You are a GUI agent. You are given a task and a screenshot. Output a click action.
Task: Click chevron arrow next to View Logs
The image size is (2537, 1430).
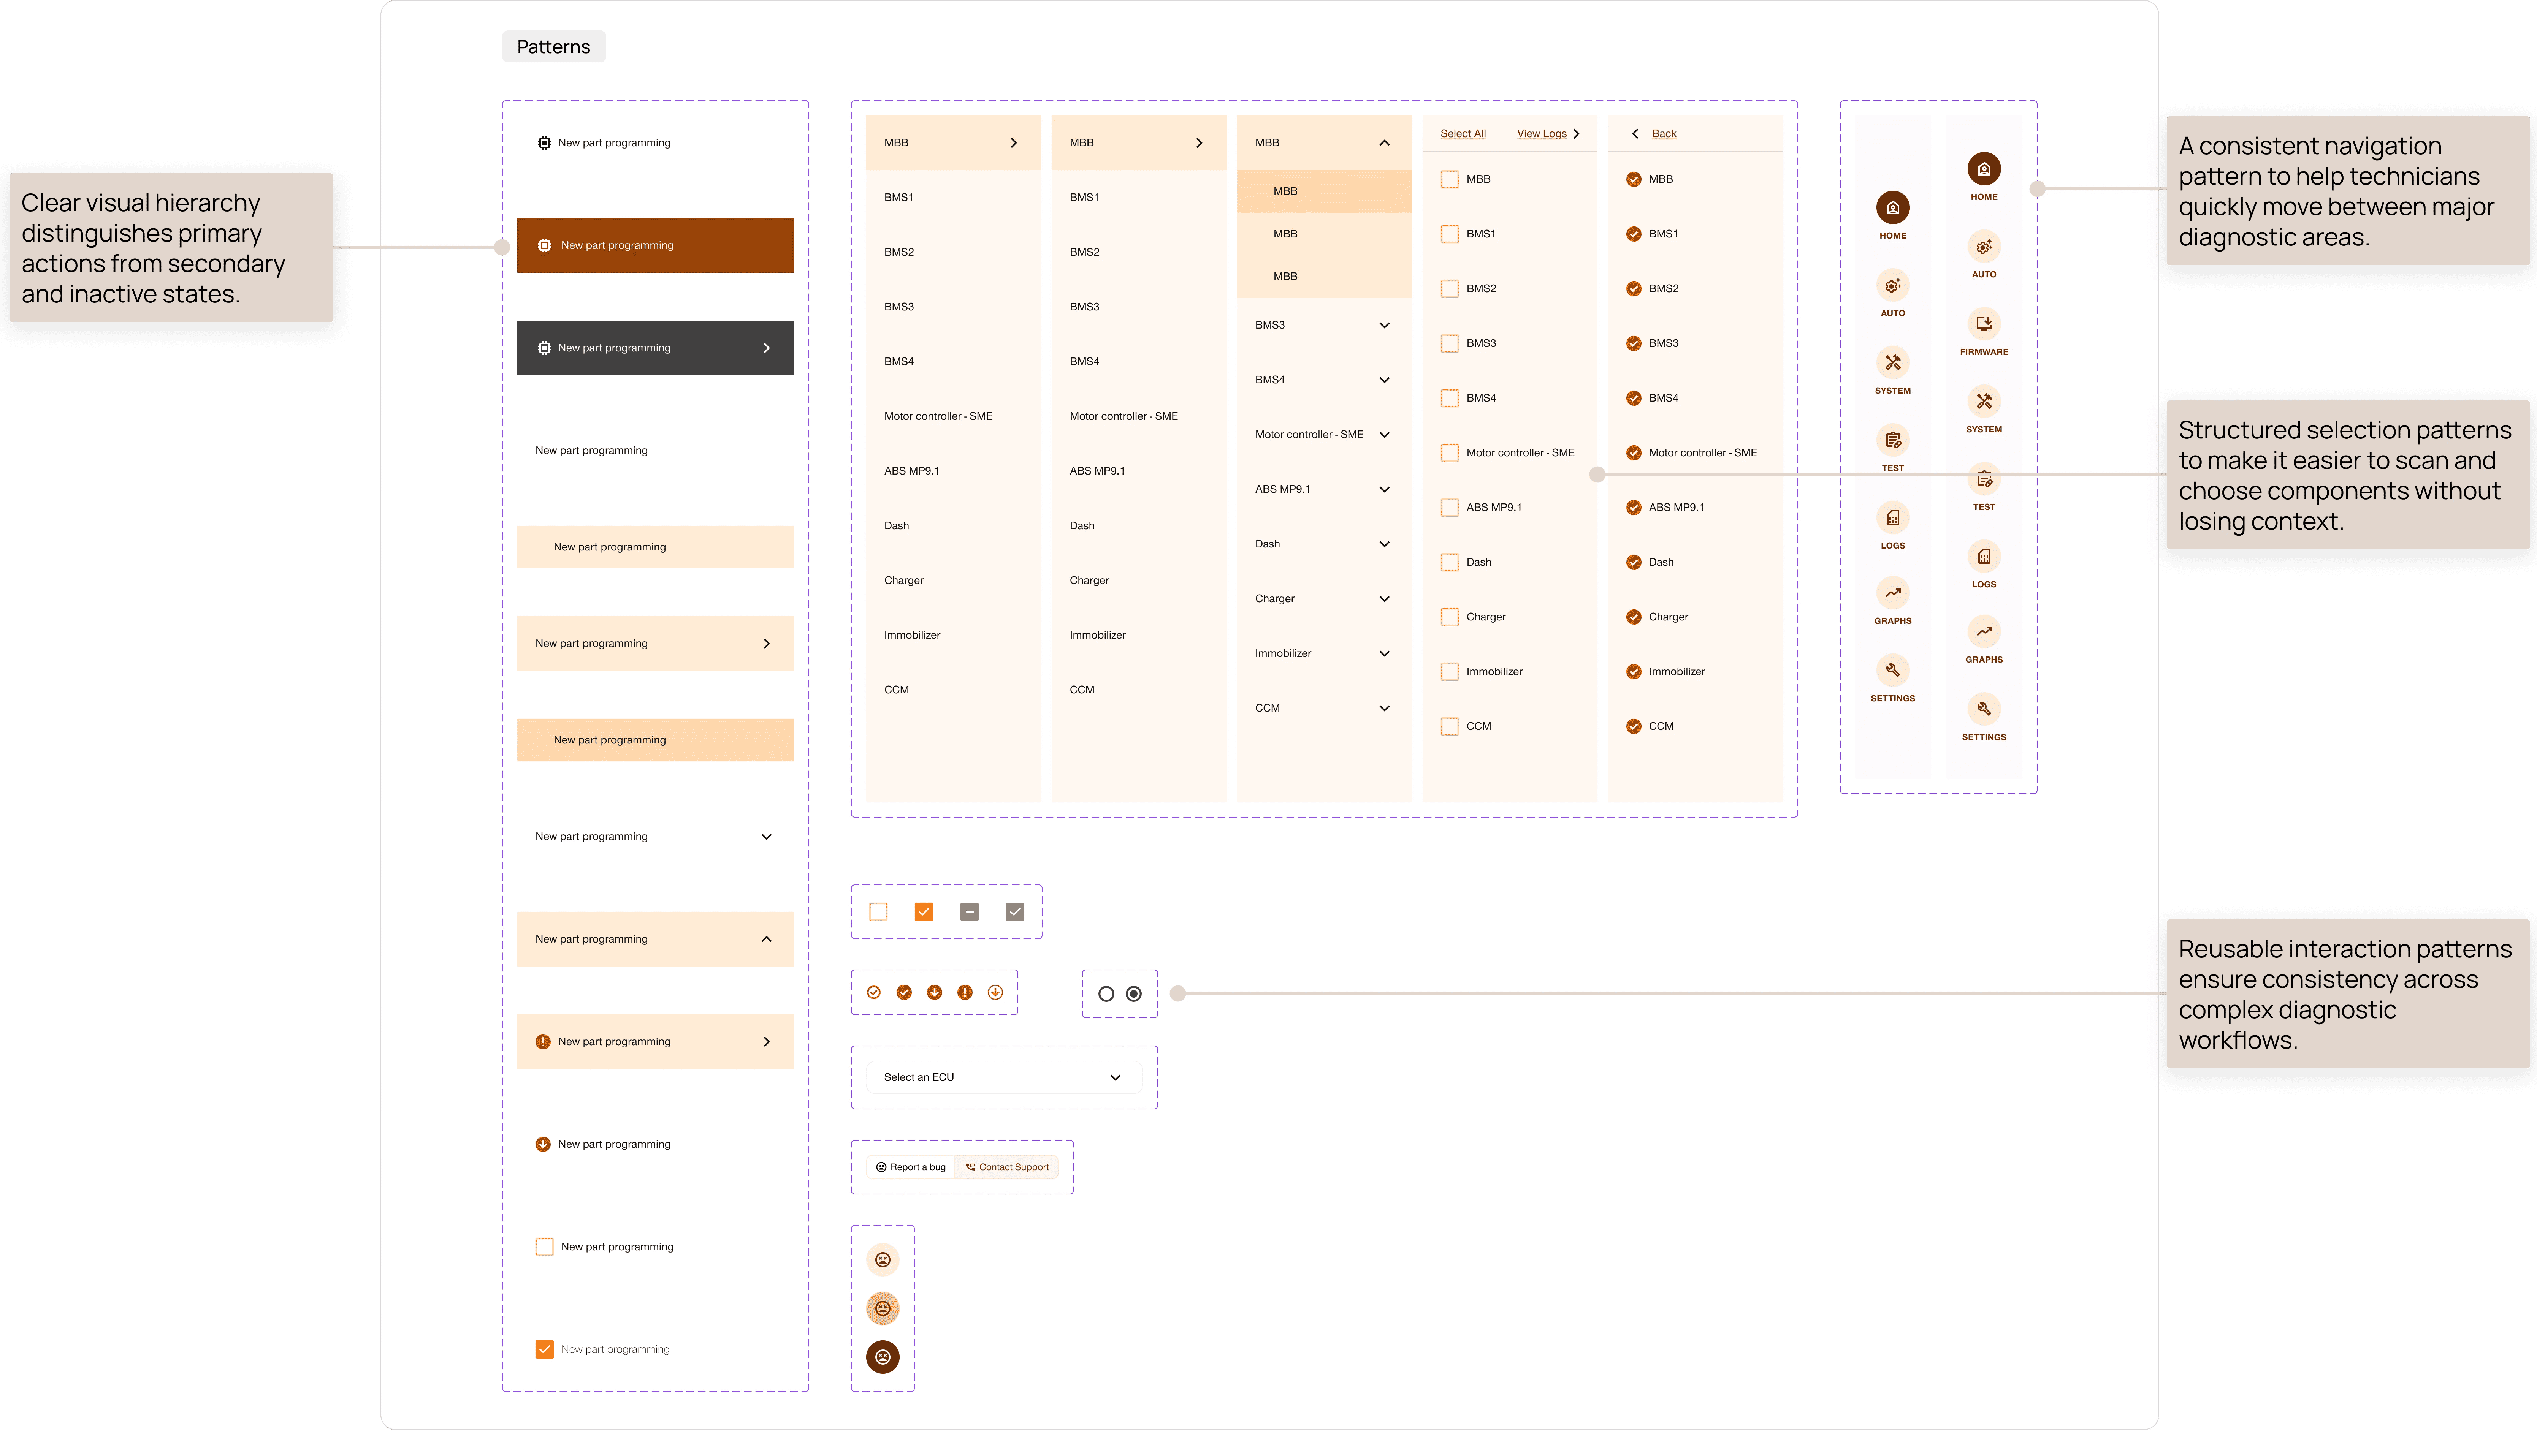click(x=1577, y=134)
